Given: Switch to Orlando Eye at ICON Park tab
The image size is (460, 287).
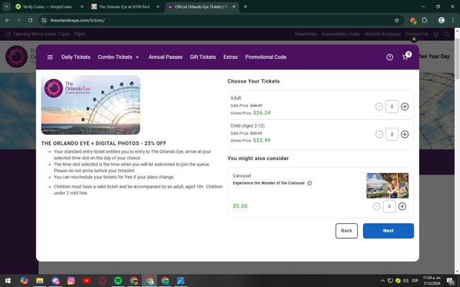Looking at the screenshot, I should [124, 6].
